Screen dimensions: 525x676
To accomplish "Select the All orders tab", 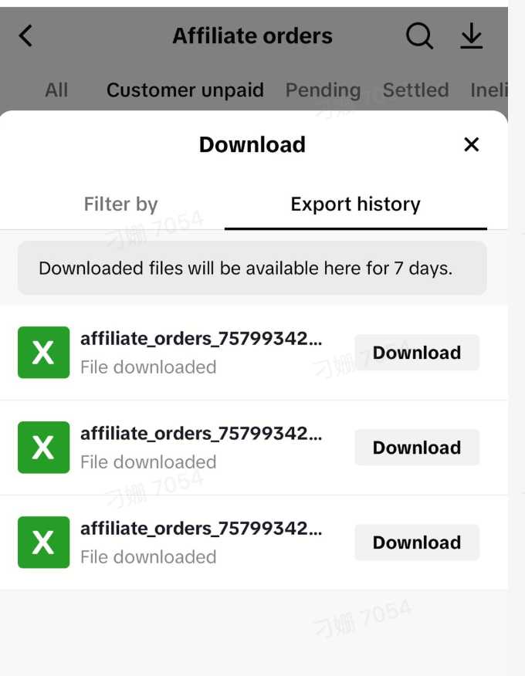I will 56,90.
